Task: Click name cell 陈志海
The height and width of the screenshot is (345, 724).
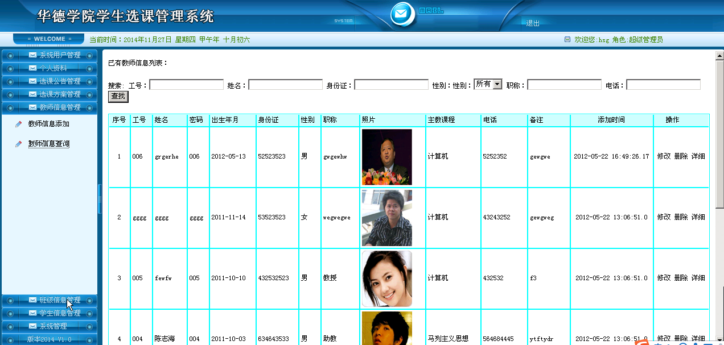Action: click(165, 339)
